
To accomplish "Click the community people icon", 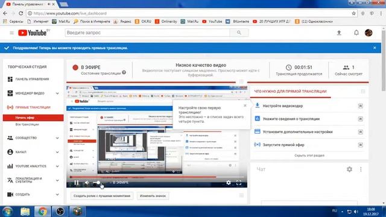I will [x=10, y=138].
